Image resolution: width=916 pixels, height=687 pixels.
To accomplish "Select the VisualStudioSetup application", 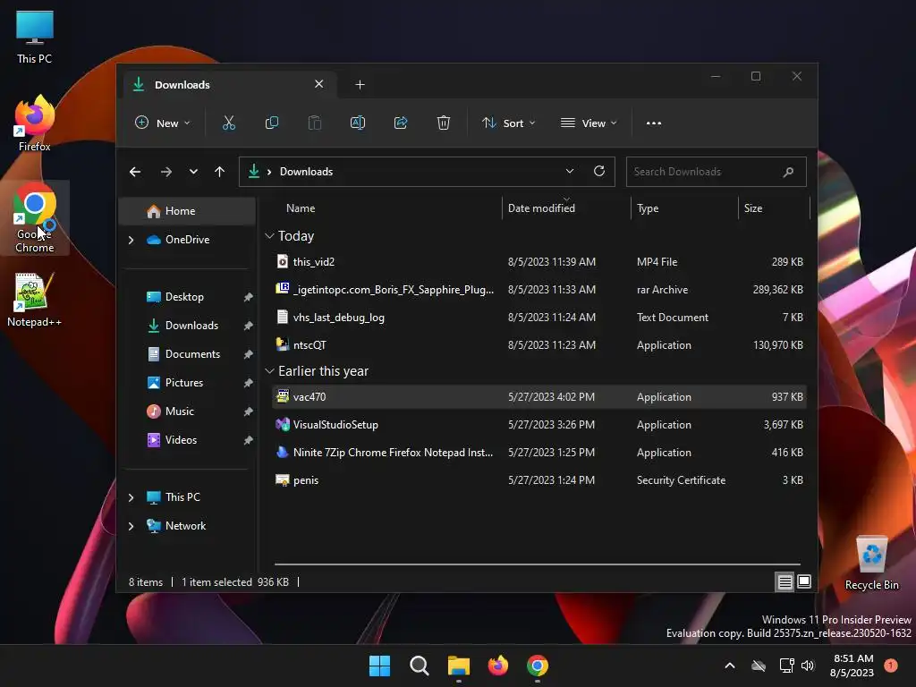I will [x=539, y=425].
